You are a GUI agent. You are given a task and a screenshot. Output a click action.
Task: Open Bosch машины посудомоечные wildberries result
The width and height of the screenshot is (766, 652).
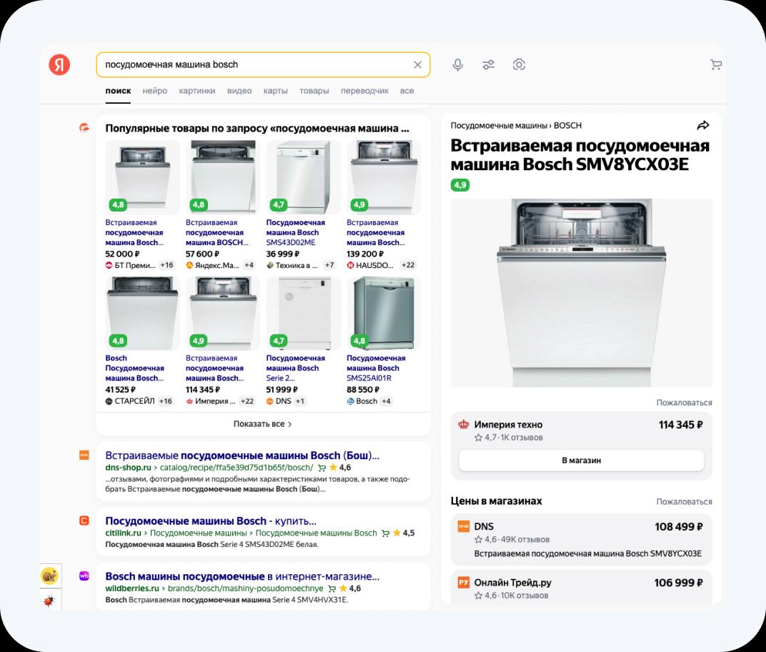(x=242, y=576)
